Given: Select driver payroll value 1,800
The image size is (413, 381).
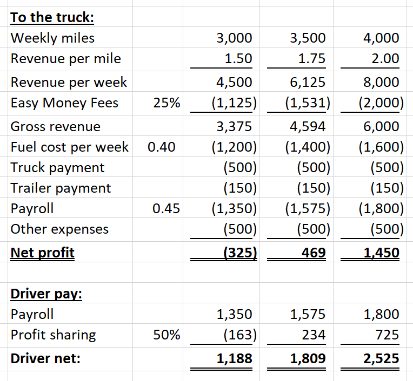Looking at the screenshot, I should (x=381, y=314).
